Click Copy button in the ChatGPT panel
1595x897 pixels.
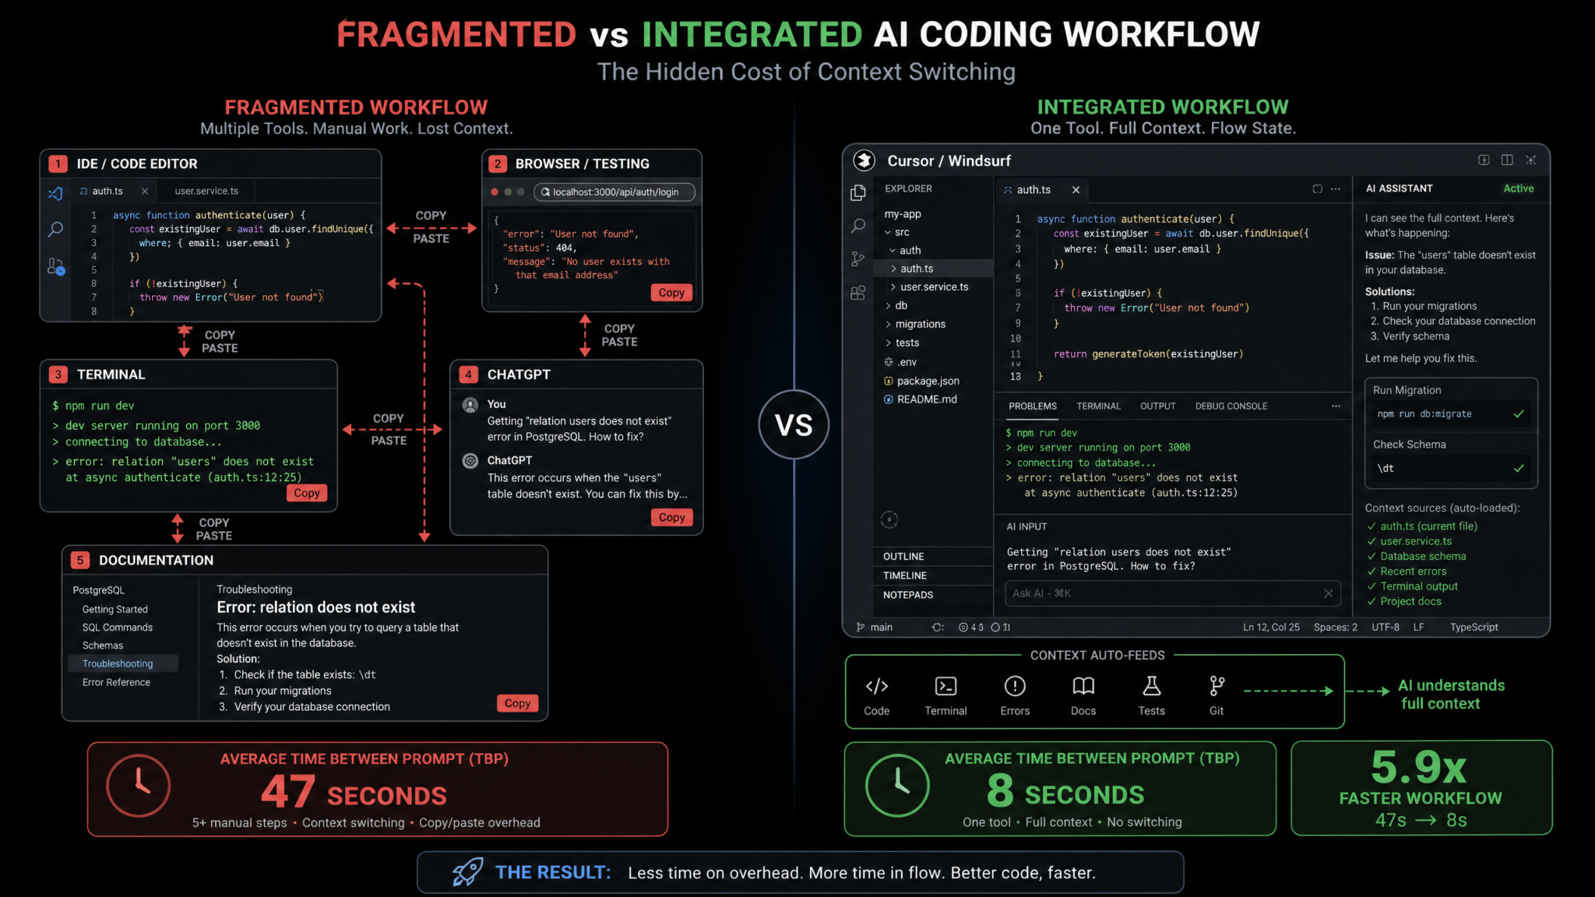point(671,517)
